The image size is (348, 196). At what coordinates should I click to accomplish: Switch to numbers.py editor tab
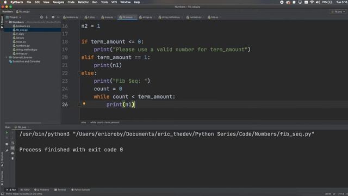click(194, 17)
